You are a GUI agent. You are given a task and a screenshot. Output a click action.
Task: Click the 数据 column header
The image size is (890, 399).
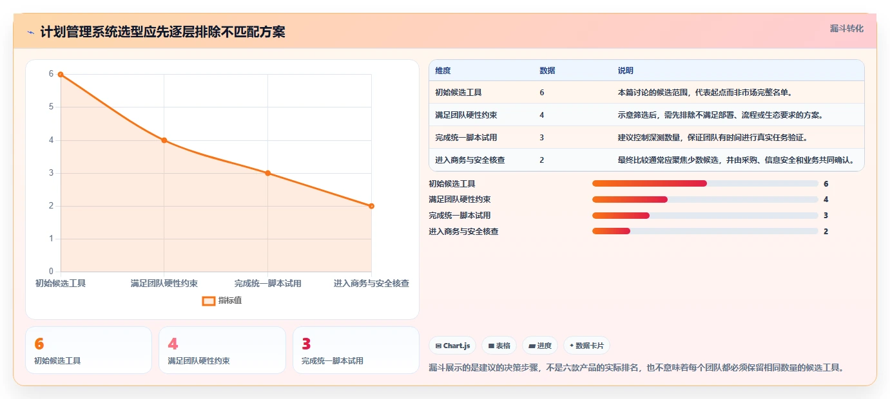tap(547, 70)
